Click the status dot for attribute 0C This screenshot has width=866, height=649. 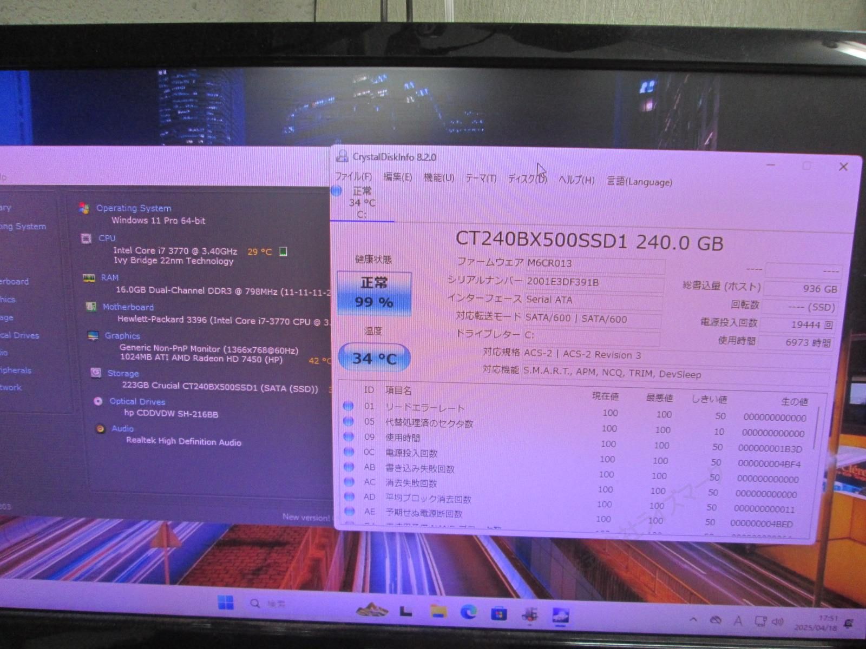click(349, 451)
